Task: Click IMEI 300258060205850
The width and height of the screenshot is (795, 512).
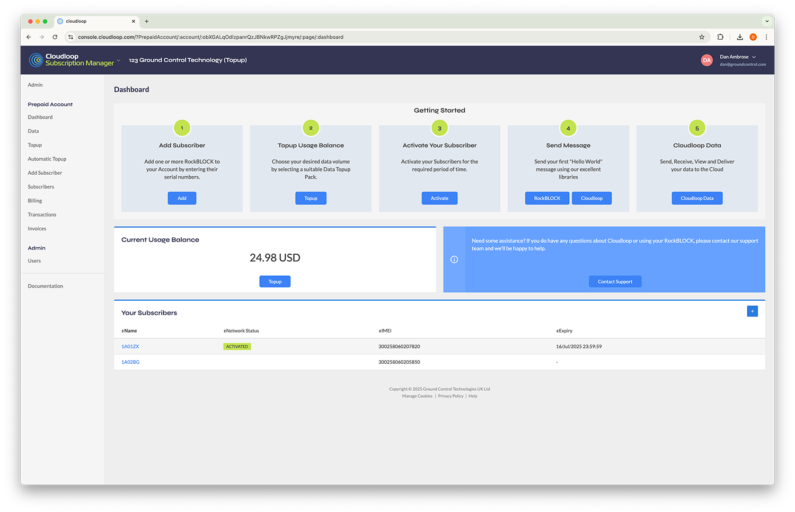Action: pyautogui.click(x=399, y=362)
